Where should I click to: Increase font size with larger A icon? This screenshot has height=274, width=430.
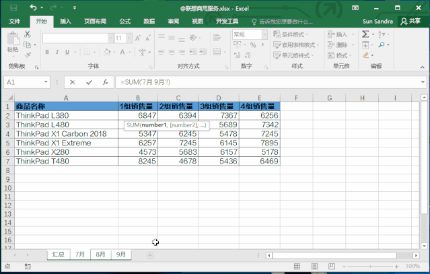[138, 38]
